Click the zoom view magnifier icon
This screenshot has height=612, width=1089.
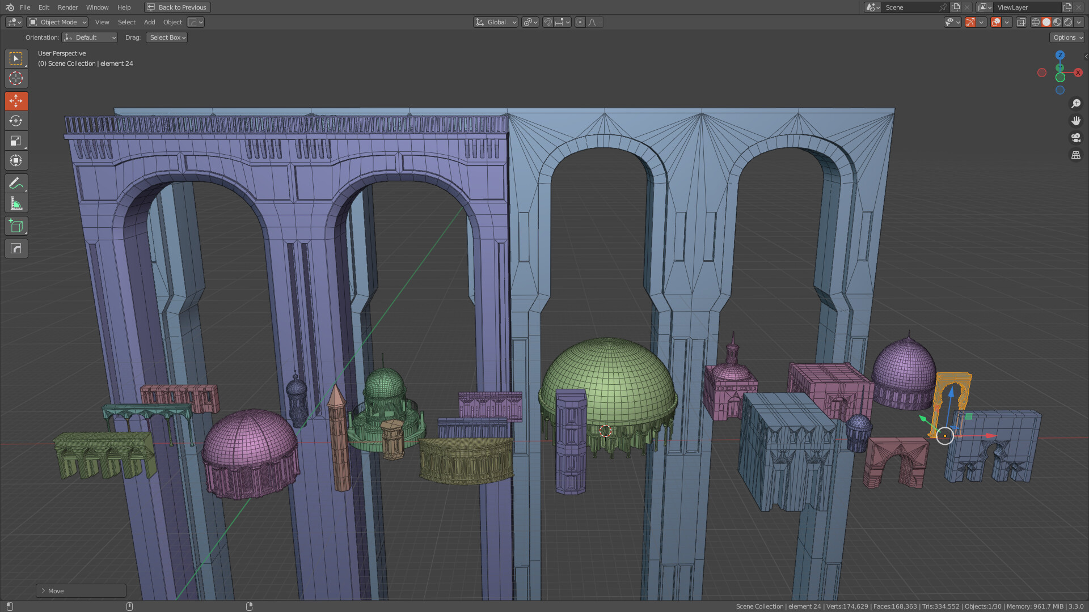point(1075,104)
